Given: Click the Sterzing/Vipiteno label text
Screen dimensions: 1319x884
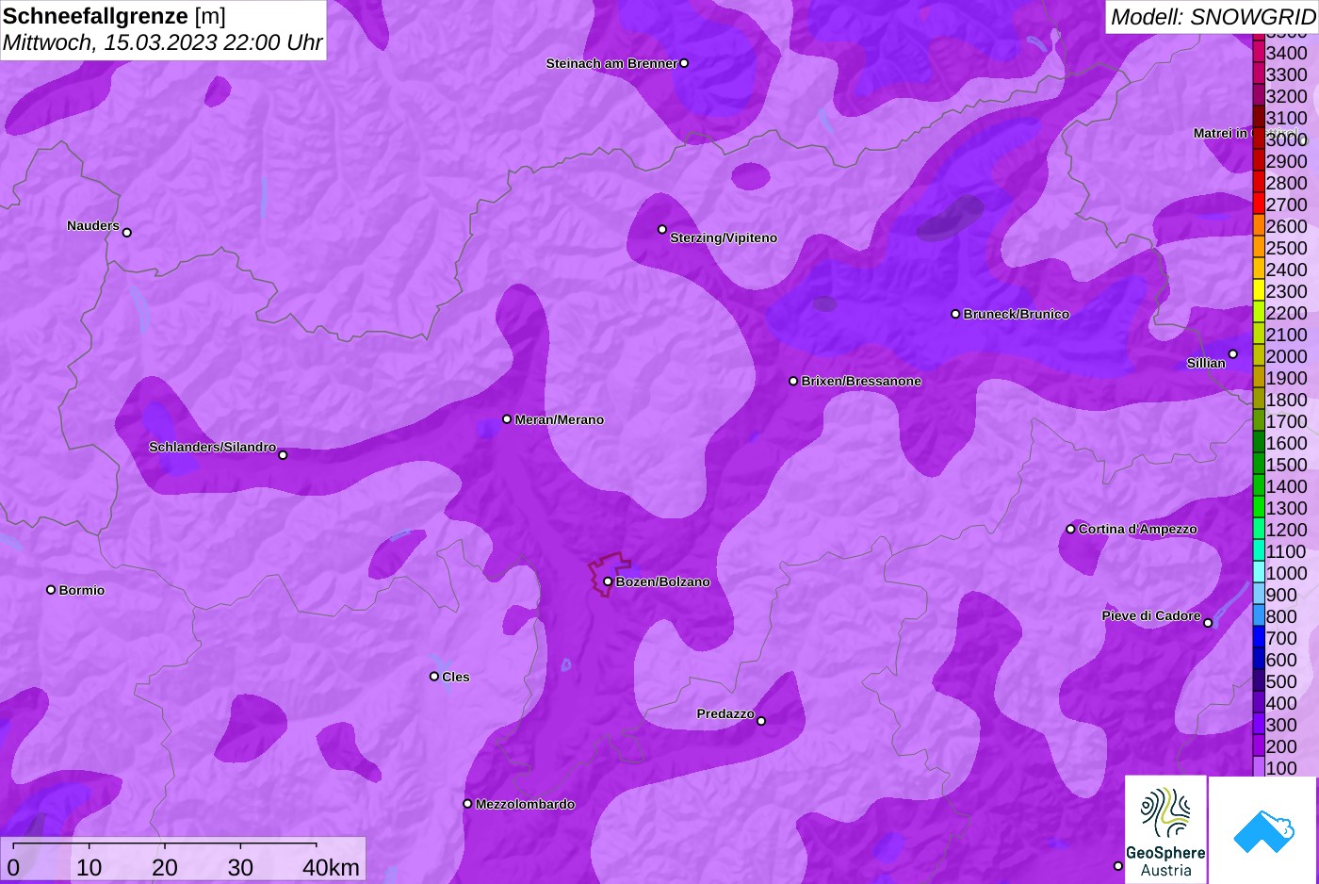Looking at the screenshot, I should (x=724, y=237).
